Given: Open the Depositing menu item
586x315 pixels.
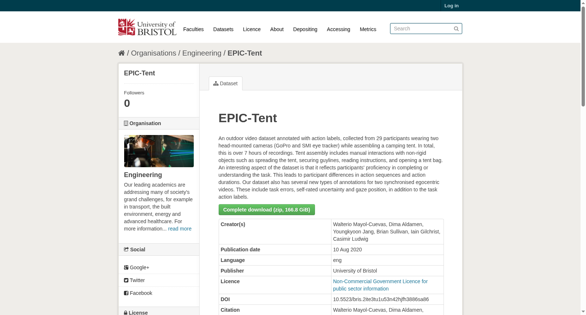Looking at the screenshot, I should (305, 29).
